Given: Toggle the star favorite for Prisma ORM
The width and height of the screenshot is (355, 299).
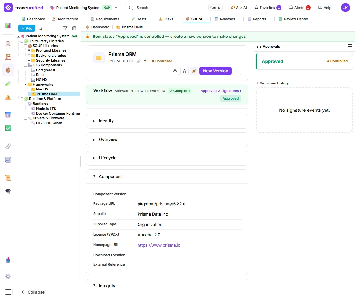Looking at the screenshot, I should coord(184,71).
